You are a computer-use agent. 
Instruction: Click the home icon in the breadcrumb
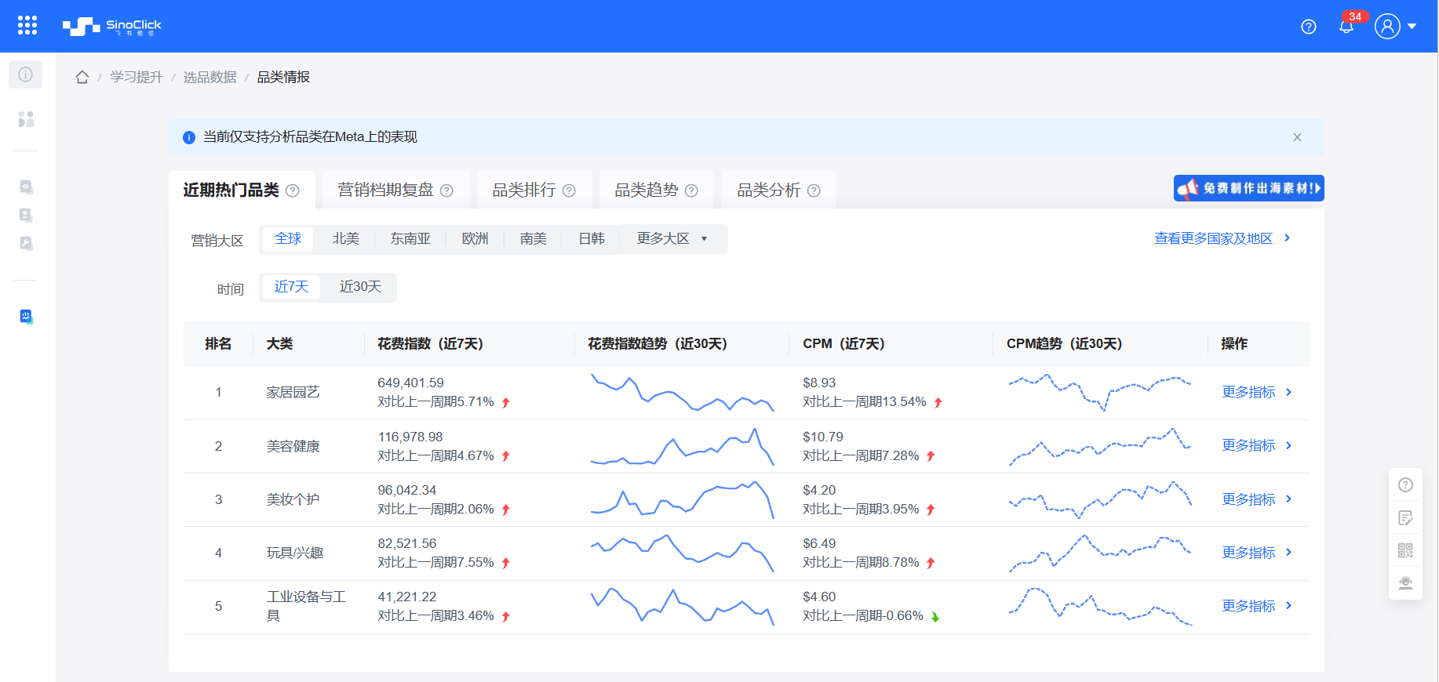click(82, 77)
